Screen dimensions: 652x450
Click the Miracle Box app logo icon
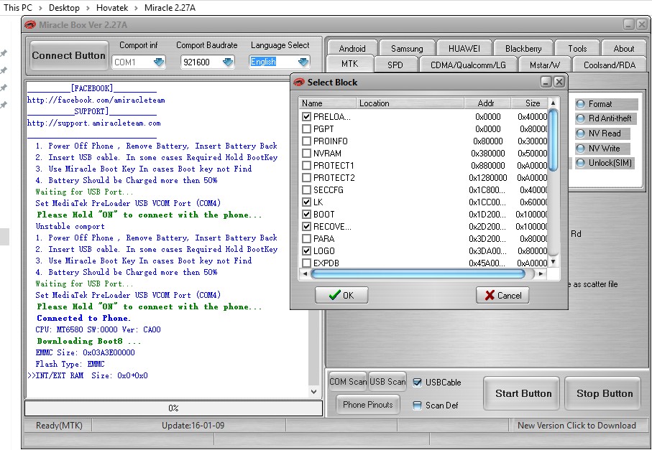[x=30, y=25]
